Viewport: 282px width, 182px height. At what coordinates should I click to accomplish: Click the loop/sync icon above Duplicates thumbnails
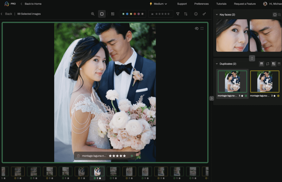(x=267, y=64)
